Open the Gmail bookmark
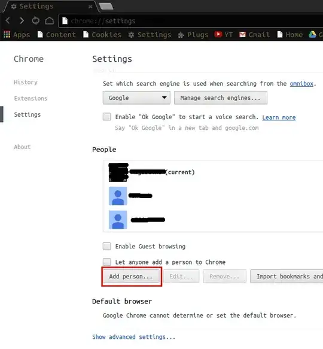This screenshot has height=349, width=323. click(254, 35)
